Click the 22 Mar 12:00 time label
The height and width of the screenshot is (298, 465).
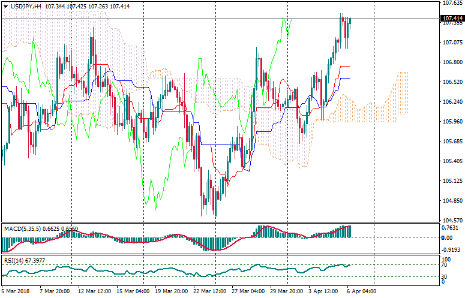211,291
